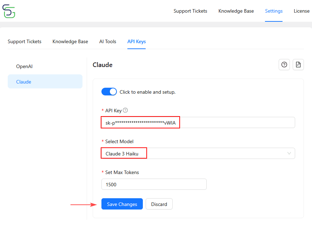Click the Save Changes button
Screen dimensions: 312x227
[122, 204]
